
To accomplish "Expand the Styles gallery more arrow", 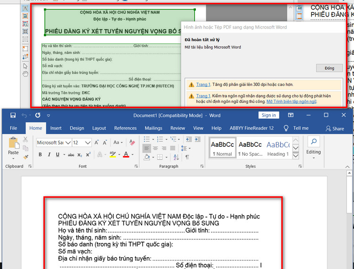I will 296,156.
